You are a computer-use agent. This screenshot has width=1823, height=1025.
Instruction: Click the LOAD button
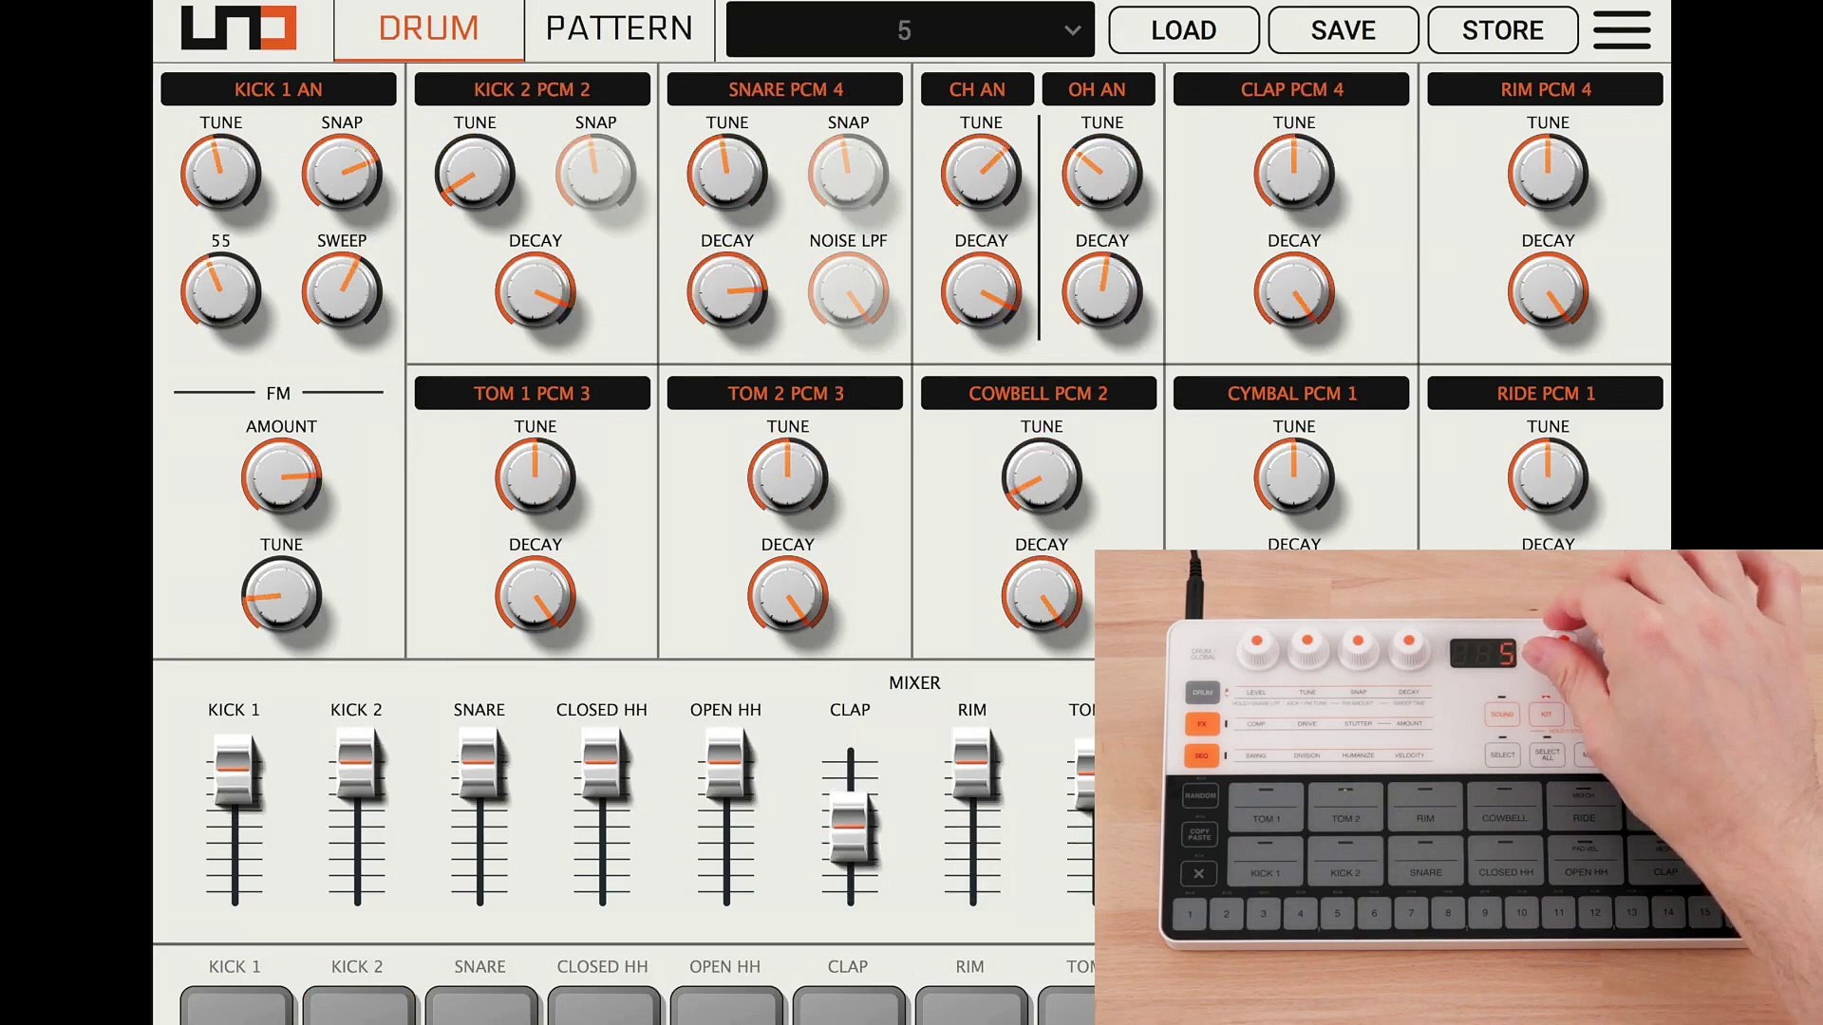[1184, 29]
